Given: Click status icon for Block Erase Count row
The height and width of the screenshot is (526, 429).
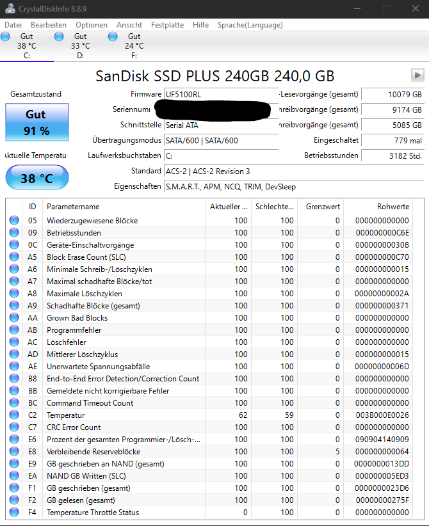Looking at the screenshot, I should [14, 257].
